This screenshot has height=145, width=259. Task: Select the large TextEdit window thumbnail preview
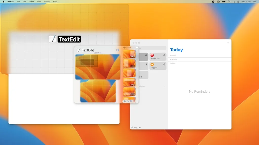tap(97, 66)
